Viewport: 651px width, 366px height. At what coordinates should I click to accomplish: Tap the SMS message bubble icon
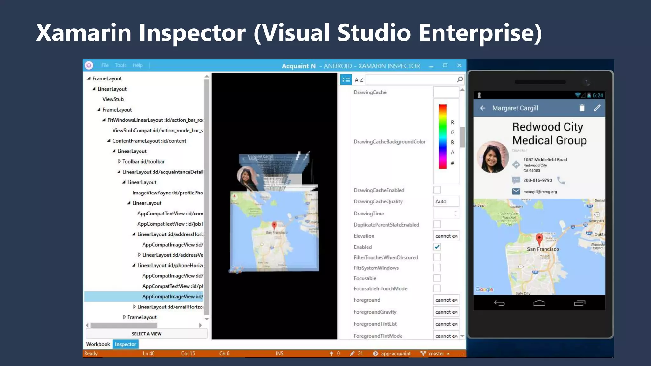click(516, 180)
